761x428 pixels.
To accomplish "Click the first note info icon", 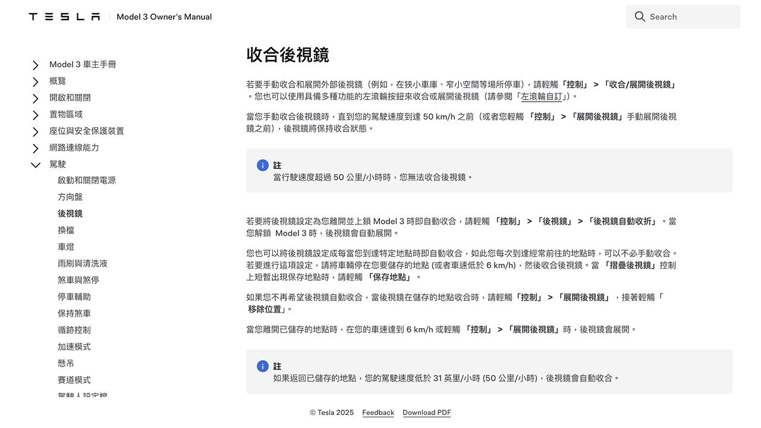I will point(262,165).
